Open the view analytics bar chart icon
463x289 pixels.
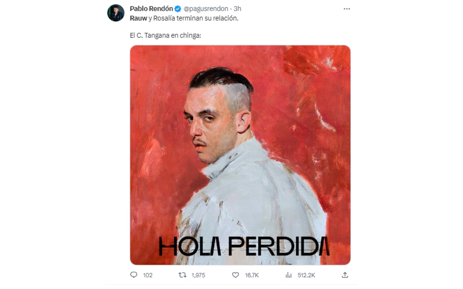tap(289, 275)
